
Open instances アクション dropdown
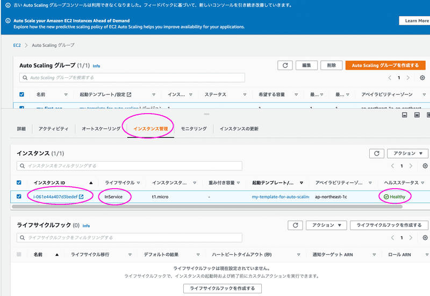point(407,153)
